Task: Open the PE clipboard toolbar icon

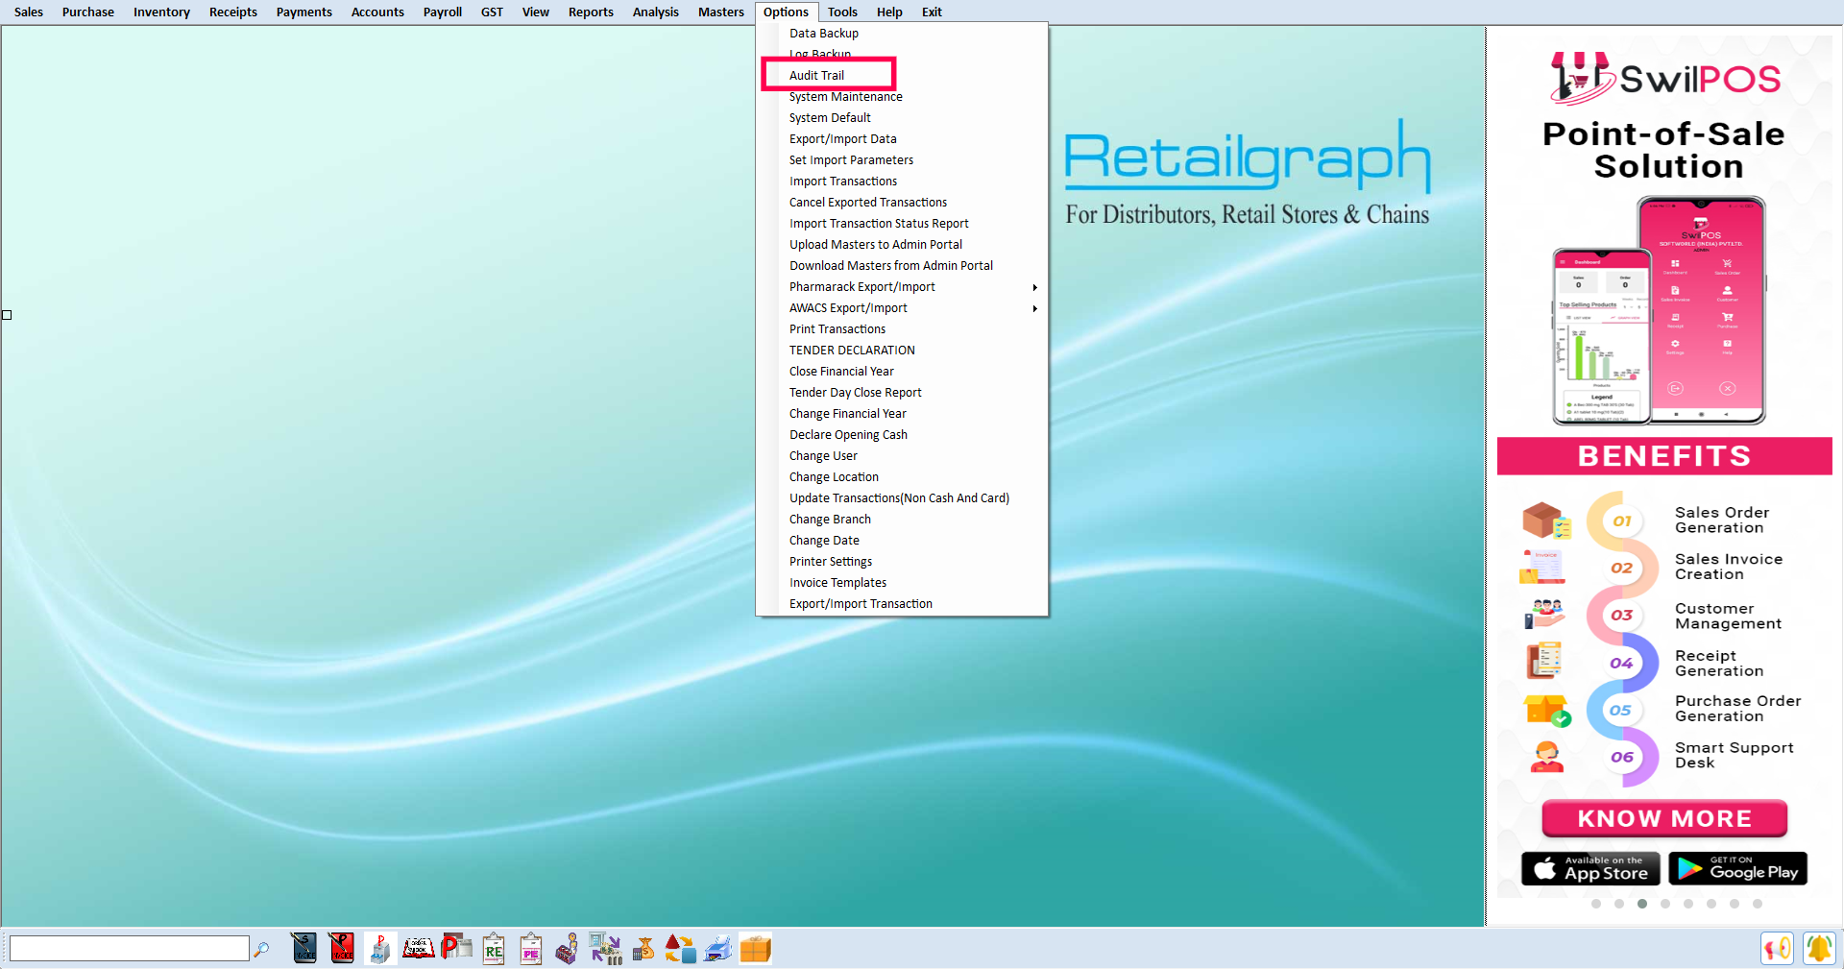Action: pyautogui.click(x=531, y=949)
